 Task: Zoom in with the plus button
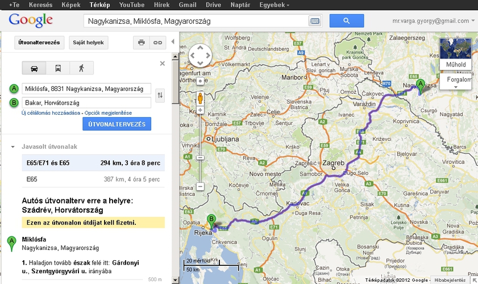pyautogui.click(x=200, y=110)
